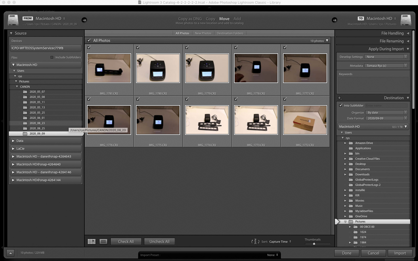Show the New Photos view tab
Image resolution: width=418 pixels, height=261 pixels.
coord(203,33)
